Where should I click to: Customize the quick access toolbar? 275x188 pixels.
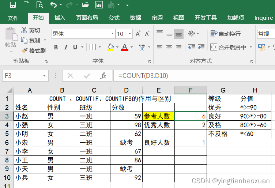pos(128,5)
